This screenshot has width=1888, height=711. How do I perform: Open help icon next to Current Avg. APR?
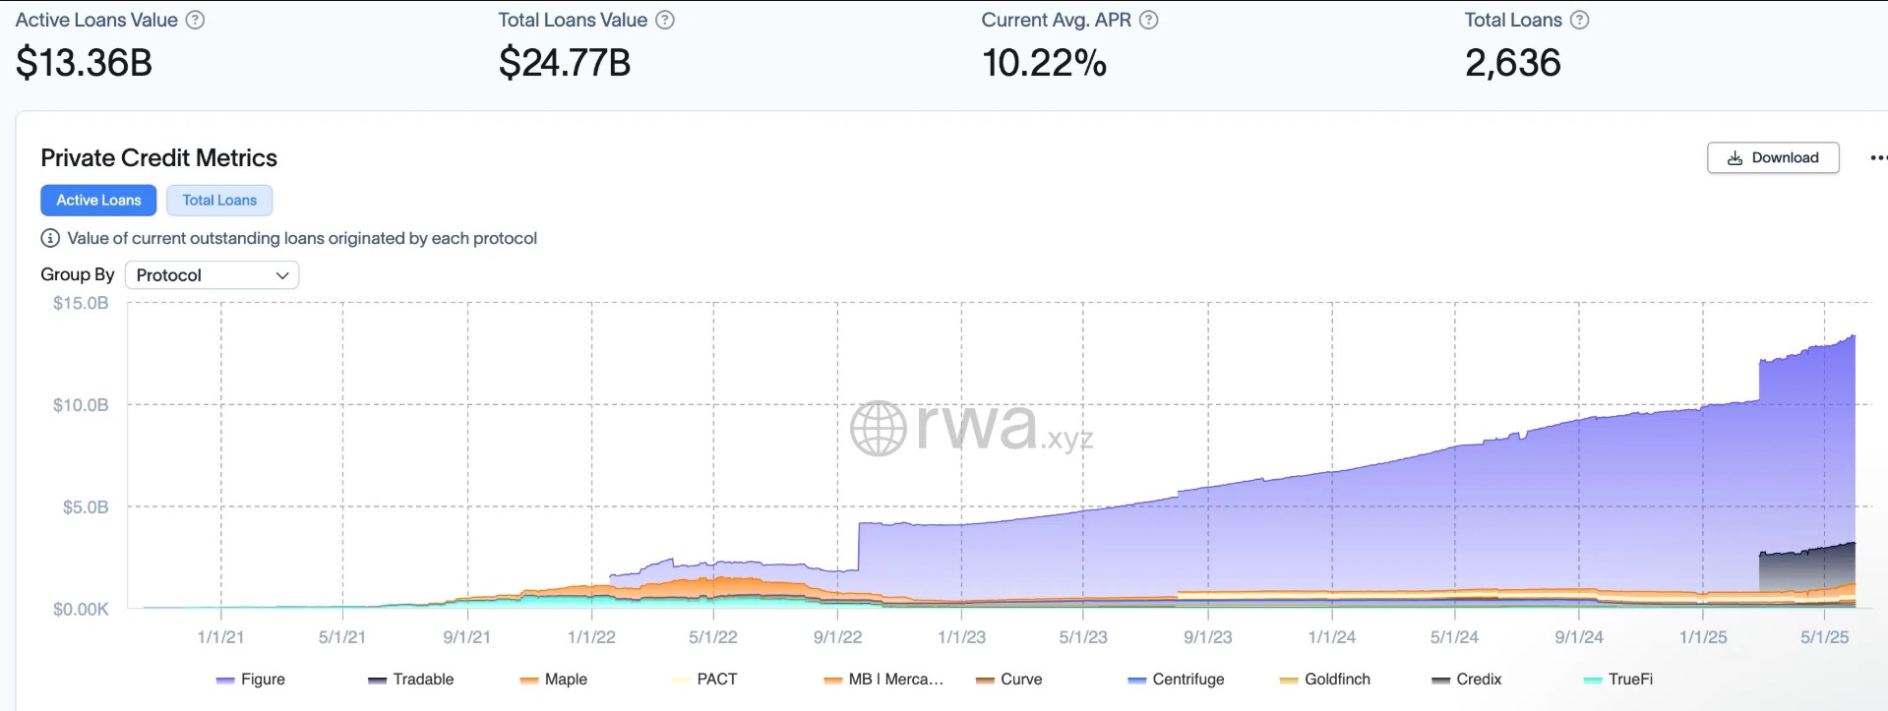click(1148, 20)
